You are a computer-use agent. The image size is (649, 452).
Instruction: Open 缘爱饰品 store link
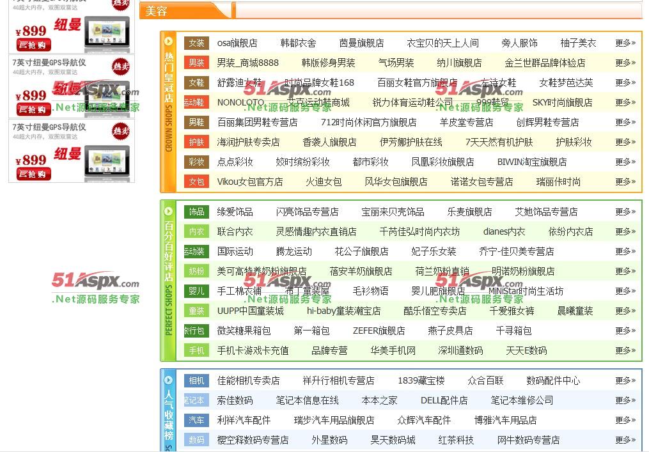coord(235,212)
